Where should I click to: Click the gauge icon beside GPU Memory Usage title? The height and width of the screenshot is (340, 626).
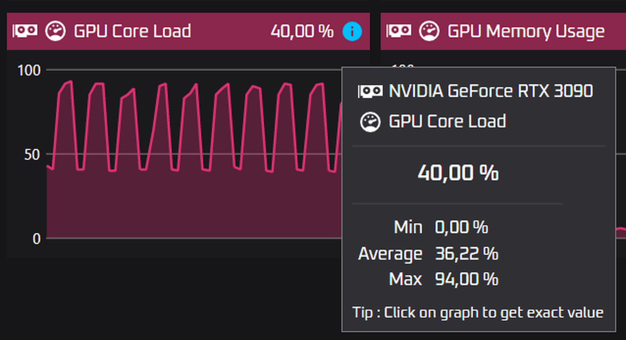click(x=429, y=31)
